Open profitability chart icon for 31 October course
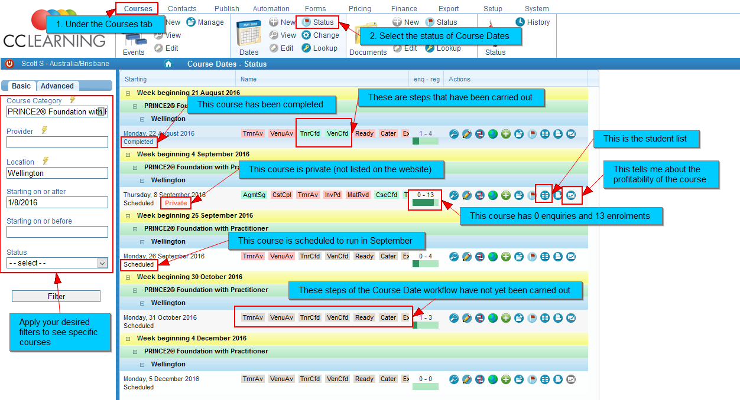Screen dimensions: 740x400 point(571,318)
